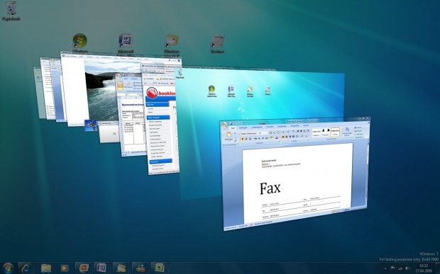Viewport: 440px width, 274px height.
Task: Click the large Einfügen paste button in Word
Action: 229,137
